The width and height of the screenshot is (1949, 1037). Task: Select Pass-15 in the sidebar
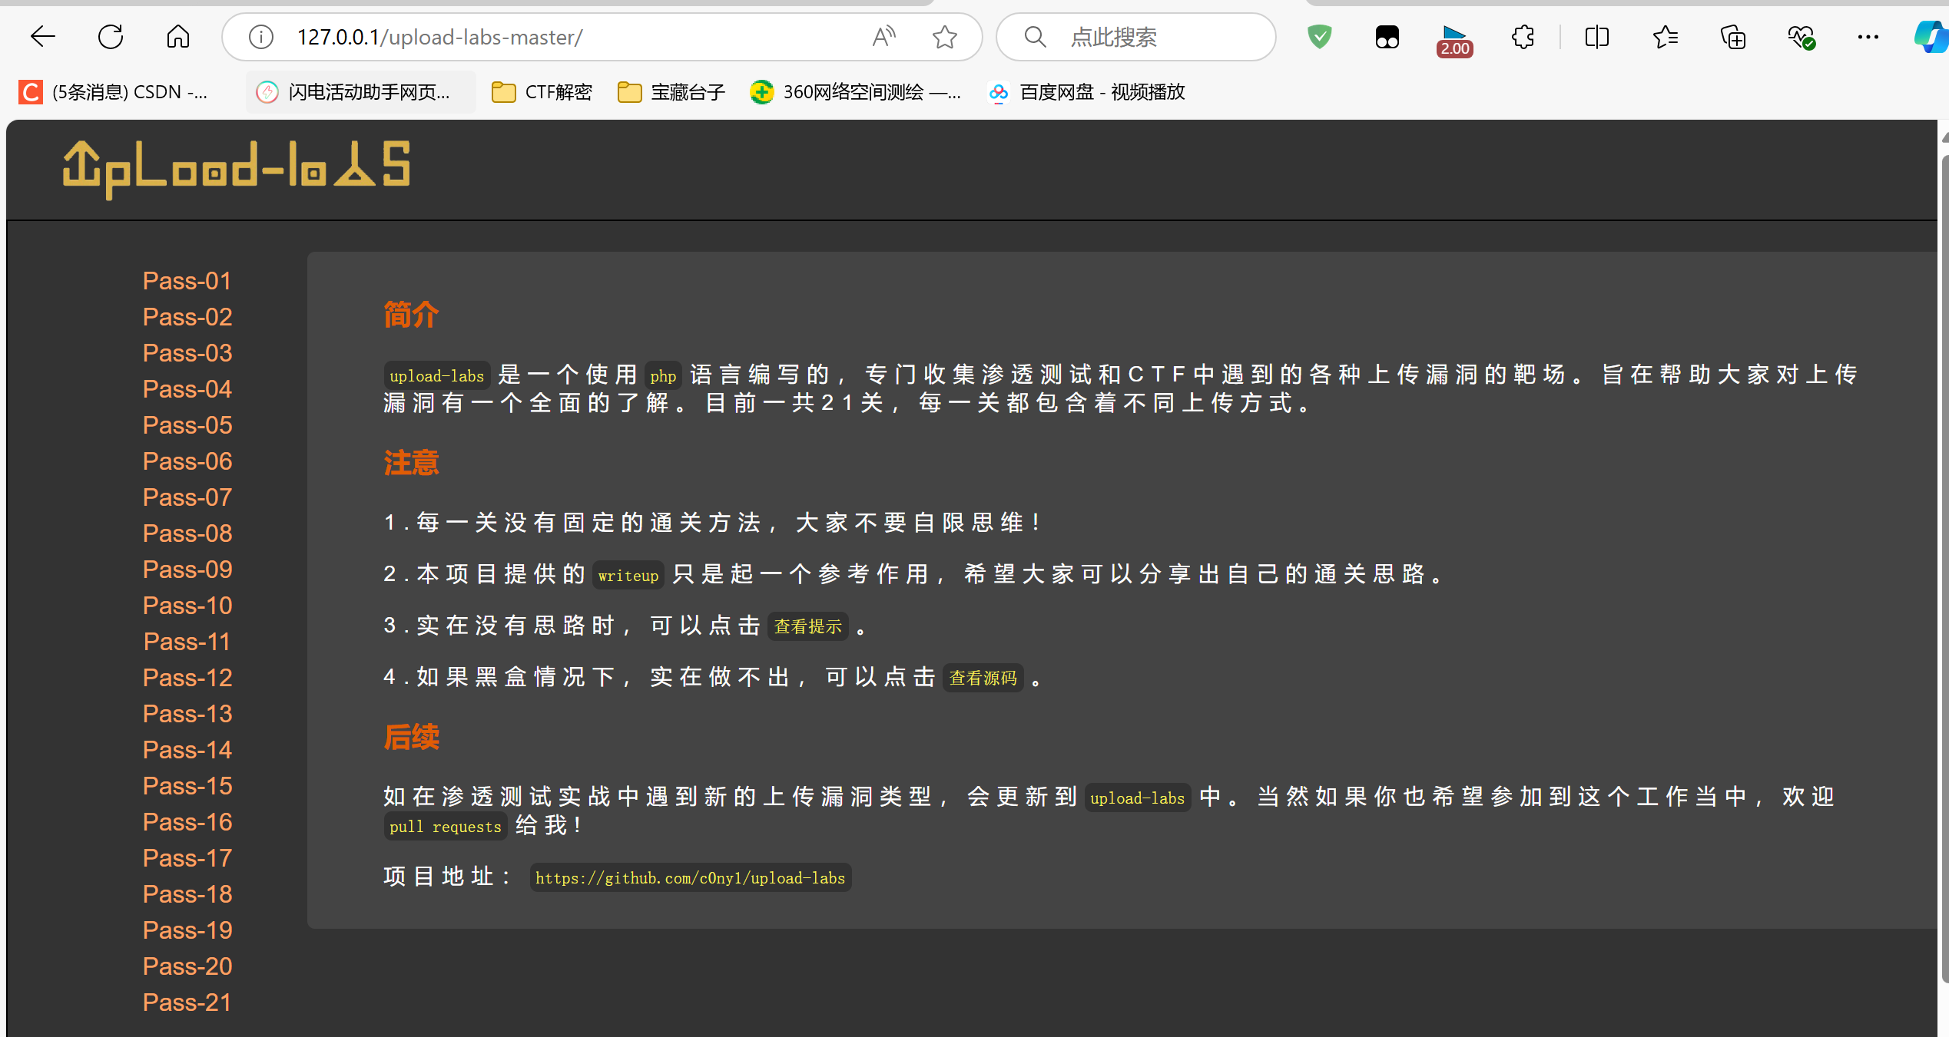pos(187,786)
